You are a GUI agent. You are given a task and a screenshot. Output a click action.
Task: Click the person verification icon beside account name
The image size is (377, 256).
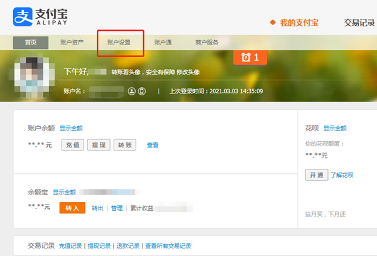coord(131,91)
